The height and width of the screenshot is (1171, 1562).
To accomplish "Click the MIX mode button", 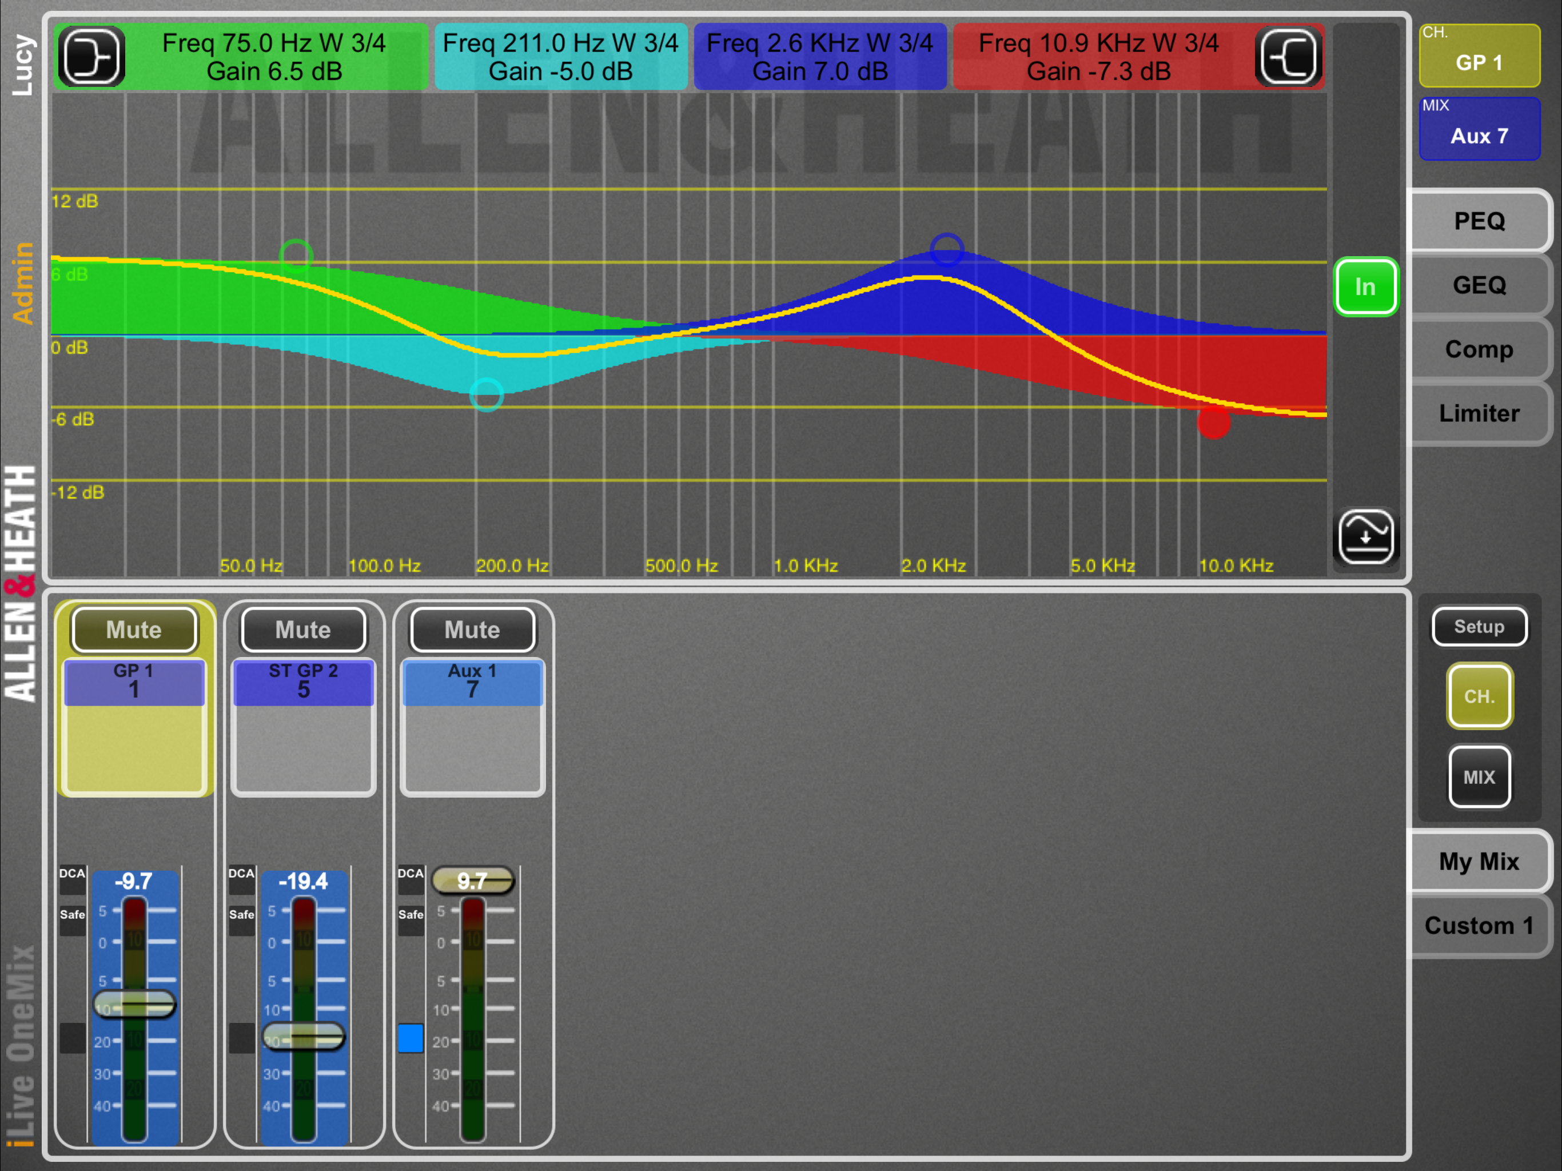I will point(1479,777).
